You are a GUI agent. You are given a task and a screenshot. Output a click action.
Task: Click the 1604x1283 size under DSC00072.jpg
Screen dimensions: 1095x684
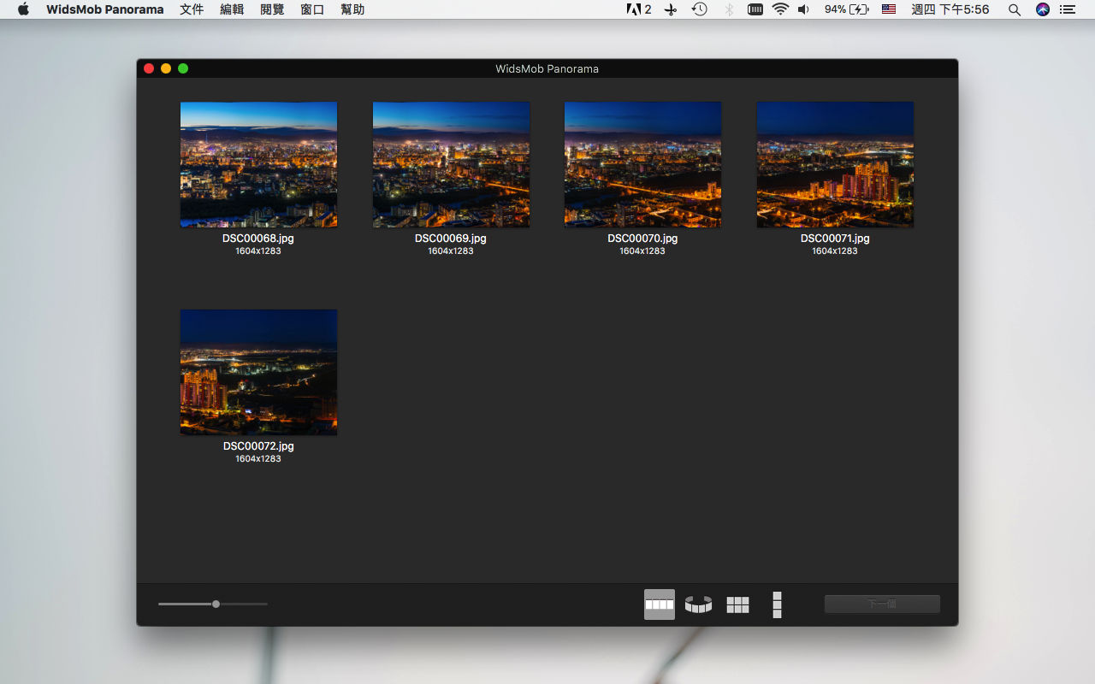tap(258, 459)
